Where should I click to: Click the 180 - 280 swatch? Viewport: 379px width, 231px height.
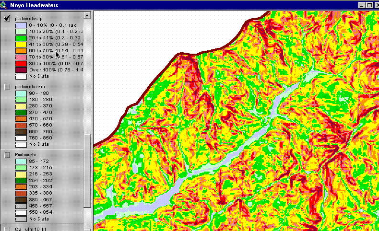pyautogui.click(x=21, y=100)
